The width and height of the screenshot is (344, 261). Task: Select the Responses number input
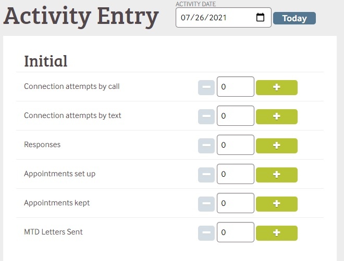(x=235, y=146)
